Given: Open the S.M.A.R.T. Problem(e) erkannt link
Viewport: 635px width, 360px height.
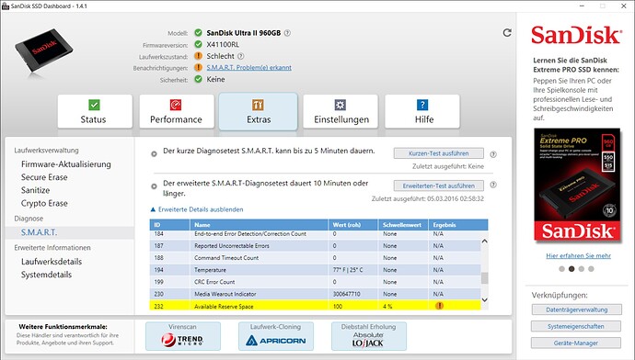Looking at the screenshot, I should click(249, 67).
